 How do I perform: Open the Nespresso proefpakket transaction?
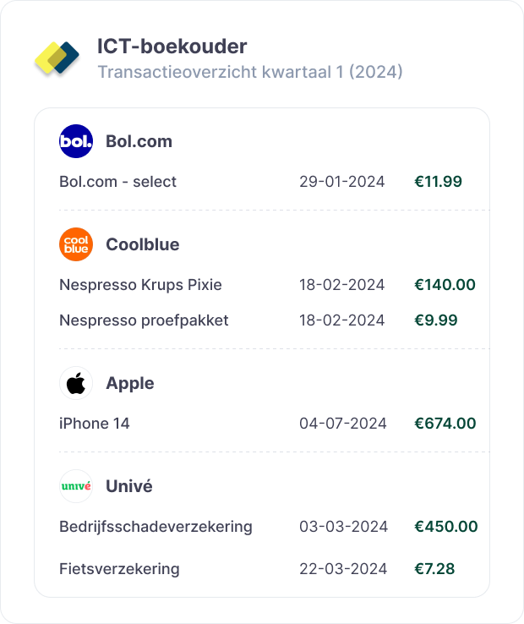(x=144, y=320)
